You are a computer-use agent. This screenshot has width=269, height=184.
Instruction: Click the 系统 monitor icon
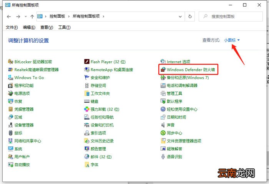(10, 149)
